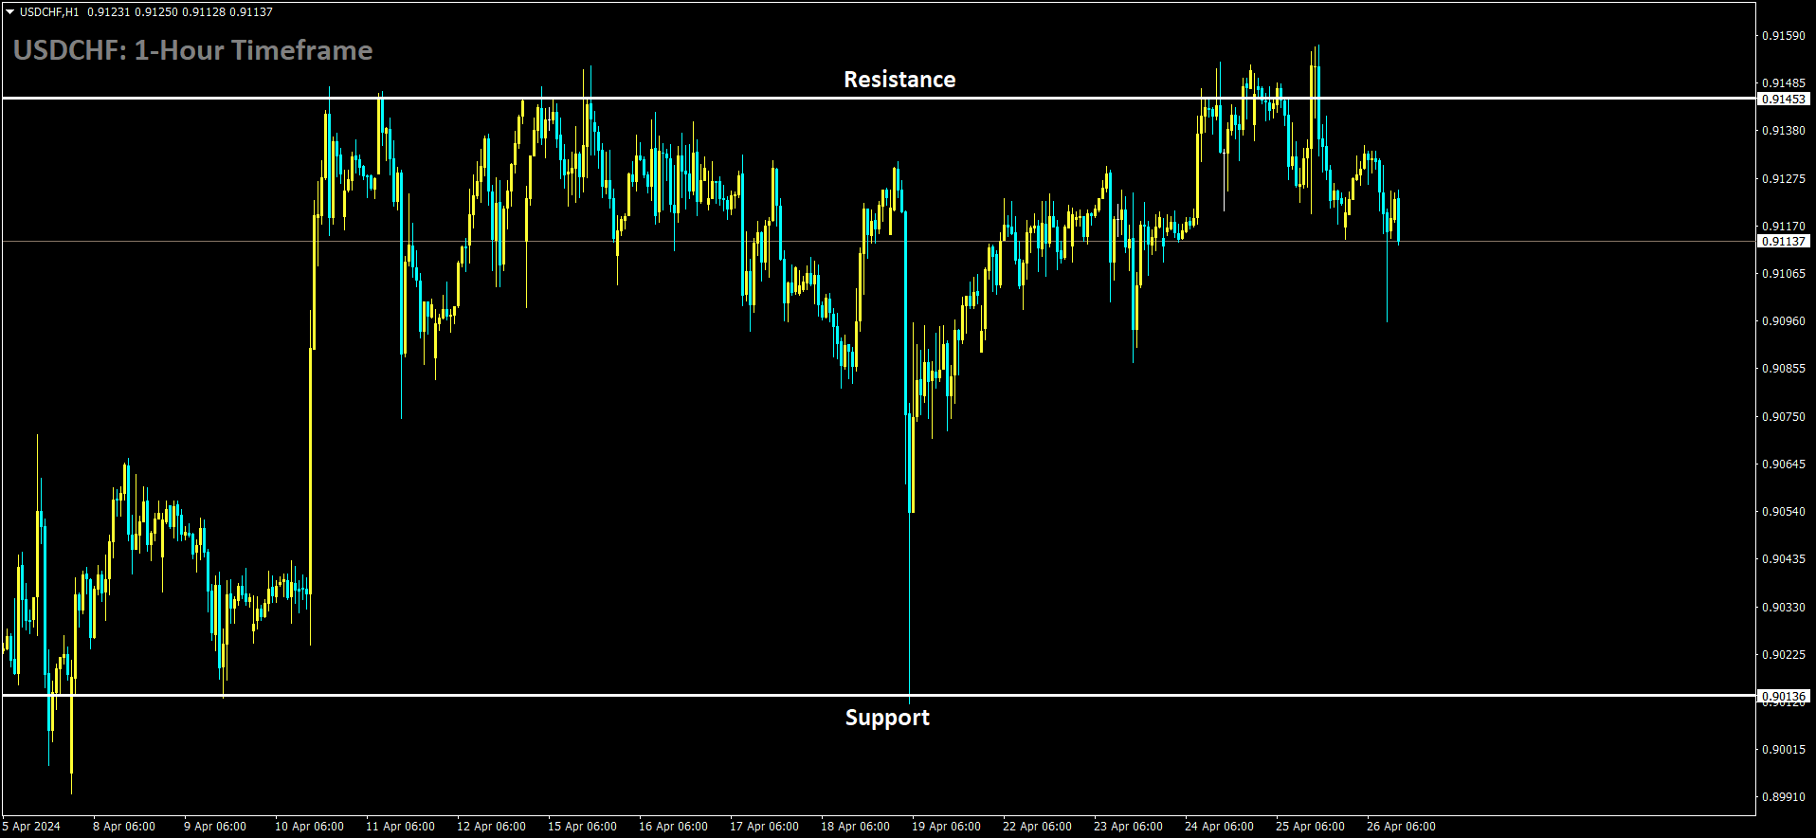Click the 0.91380 price axis label
Screen dimensions: 1816x838
pos(1784,131)
